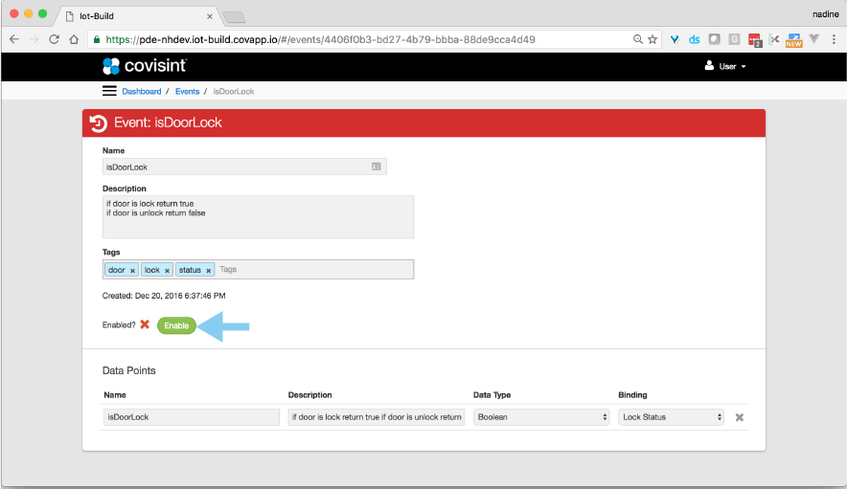Remove the 'lock' tag
Image resolution: width=847 pixels, height=489 pixels.
point(167,271)
